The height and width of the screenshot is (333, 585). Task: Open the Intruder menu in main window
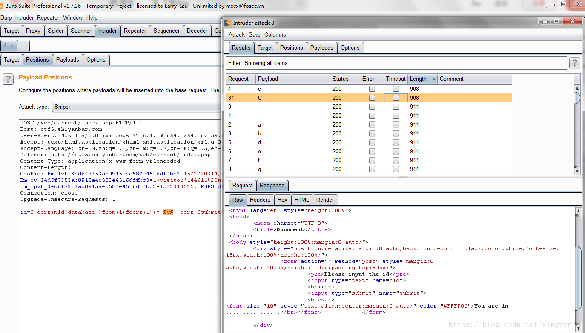[x=24, y=17]
